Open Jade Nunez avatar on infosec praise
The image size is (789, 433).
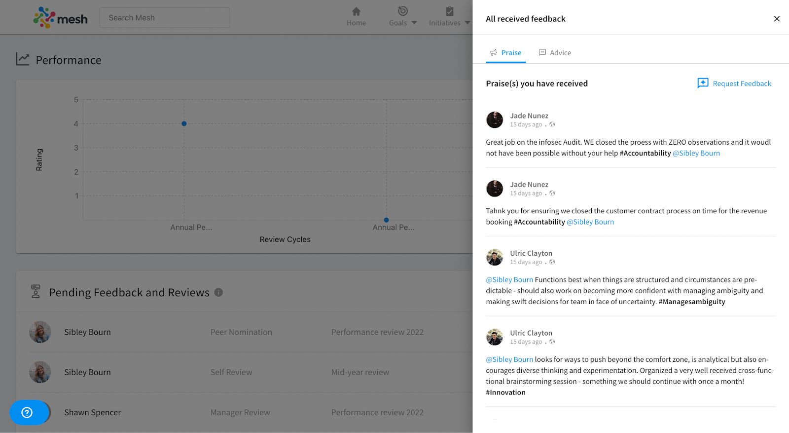pos(495,120)
